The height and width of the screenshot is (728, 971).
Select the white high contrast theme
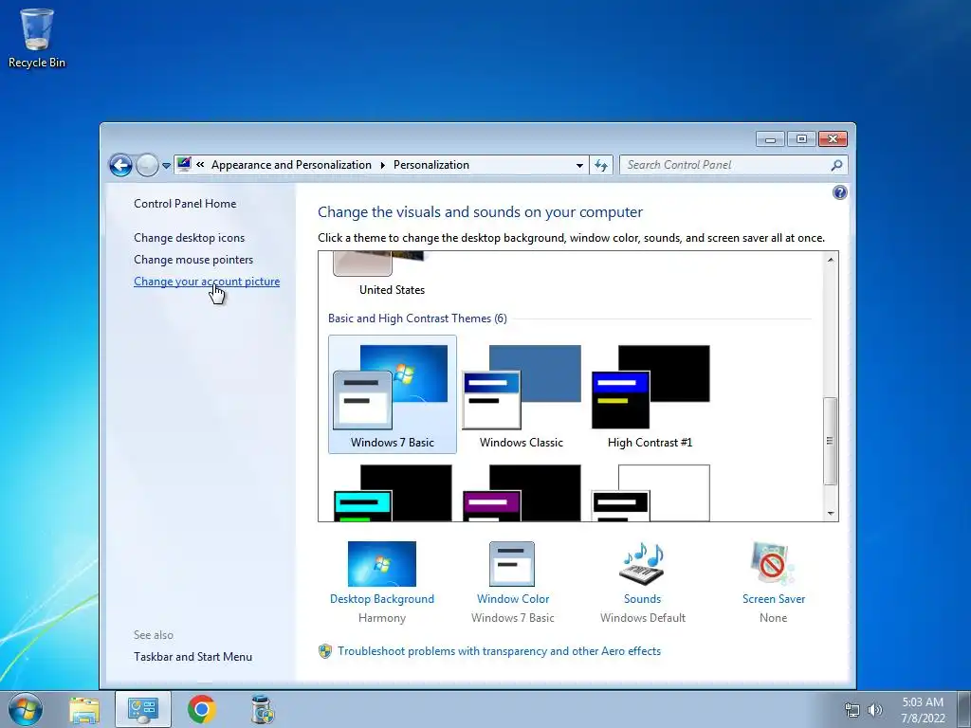[x=650, y=493]
